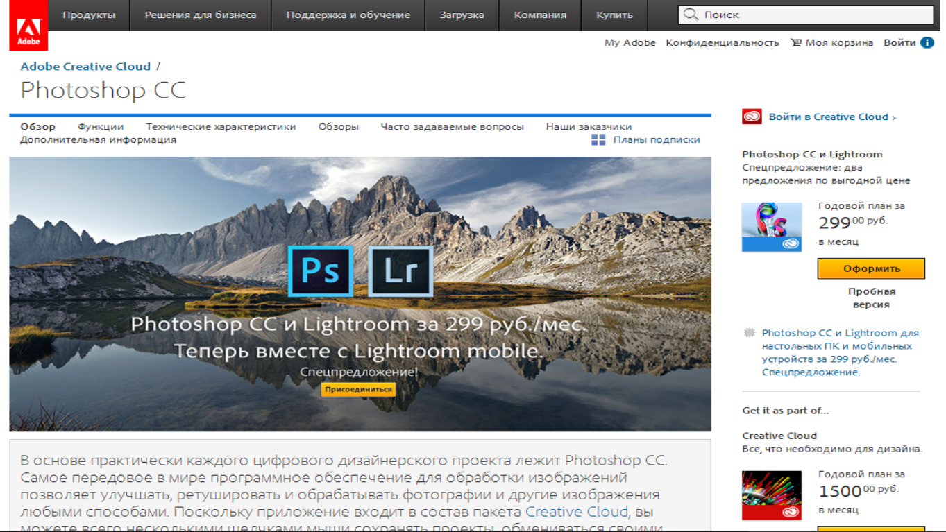Click the mountain lake banner image
The height and width of the screenshot is (532, 946).
click(360, 294)
